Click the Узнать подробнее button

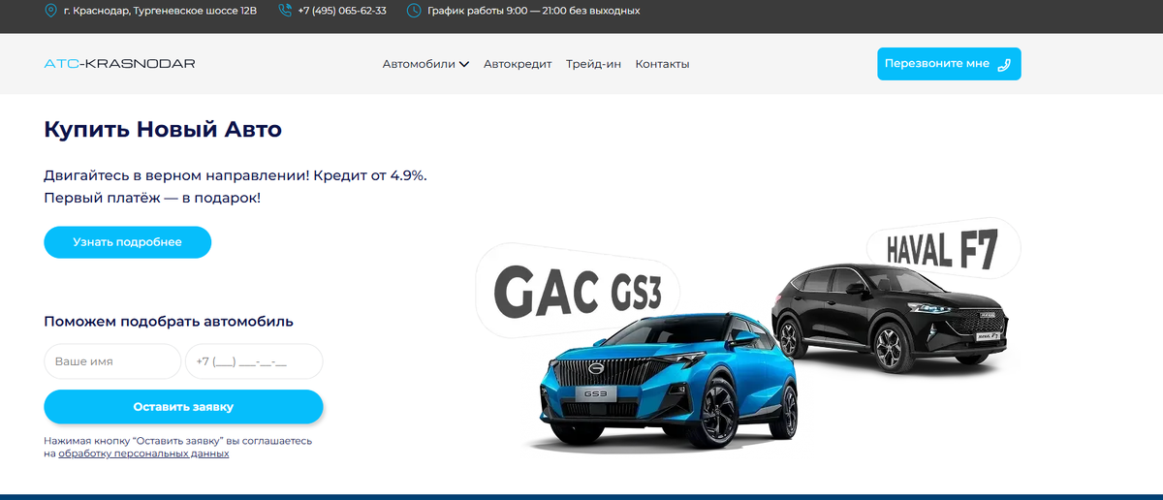tap(127, 242)
